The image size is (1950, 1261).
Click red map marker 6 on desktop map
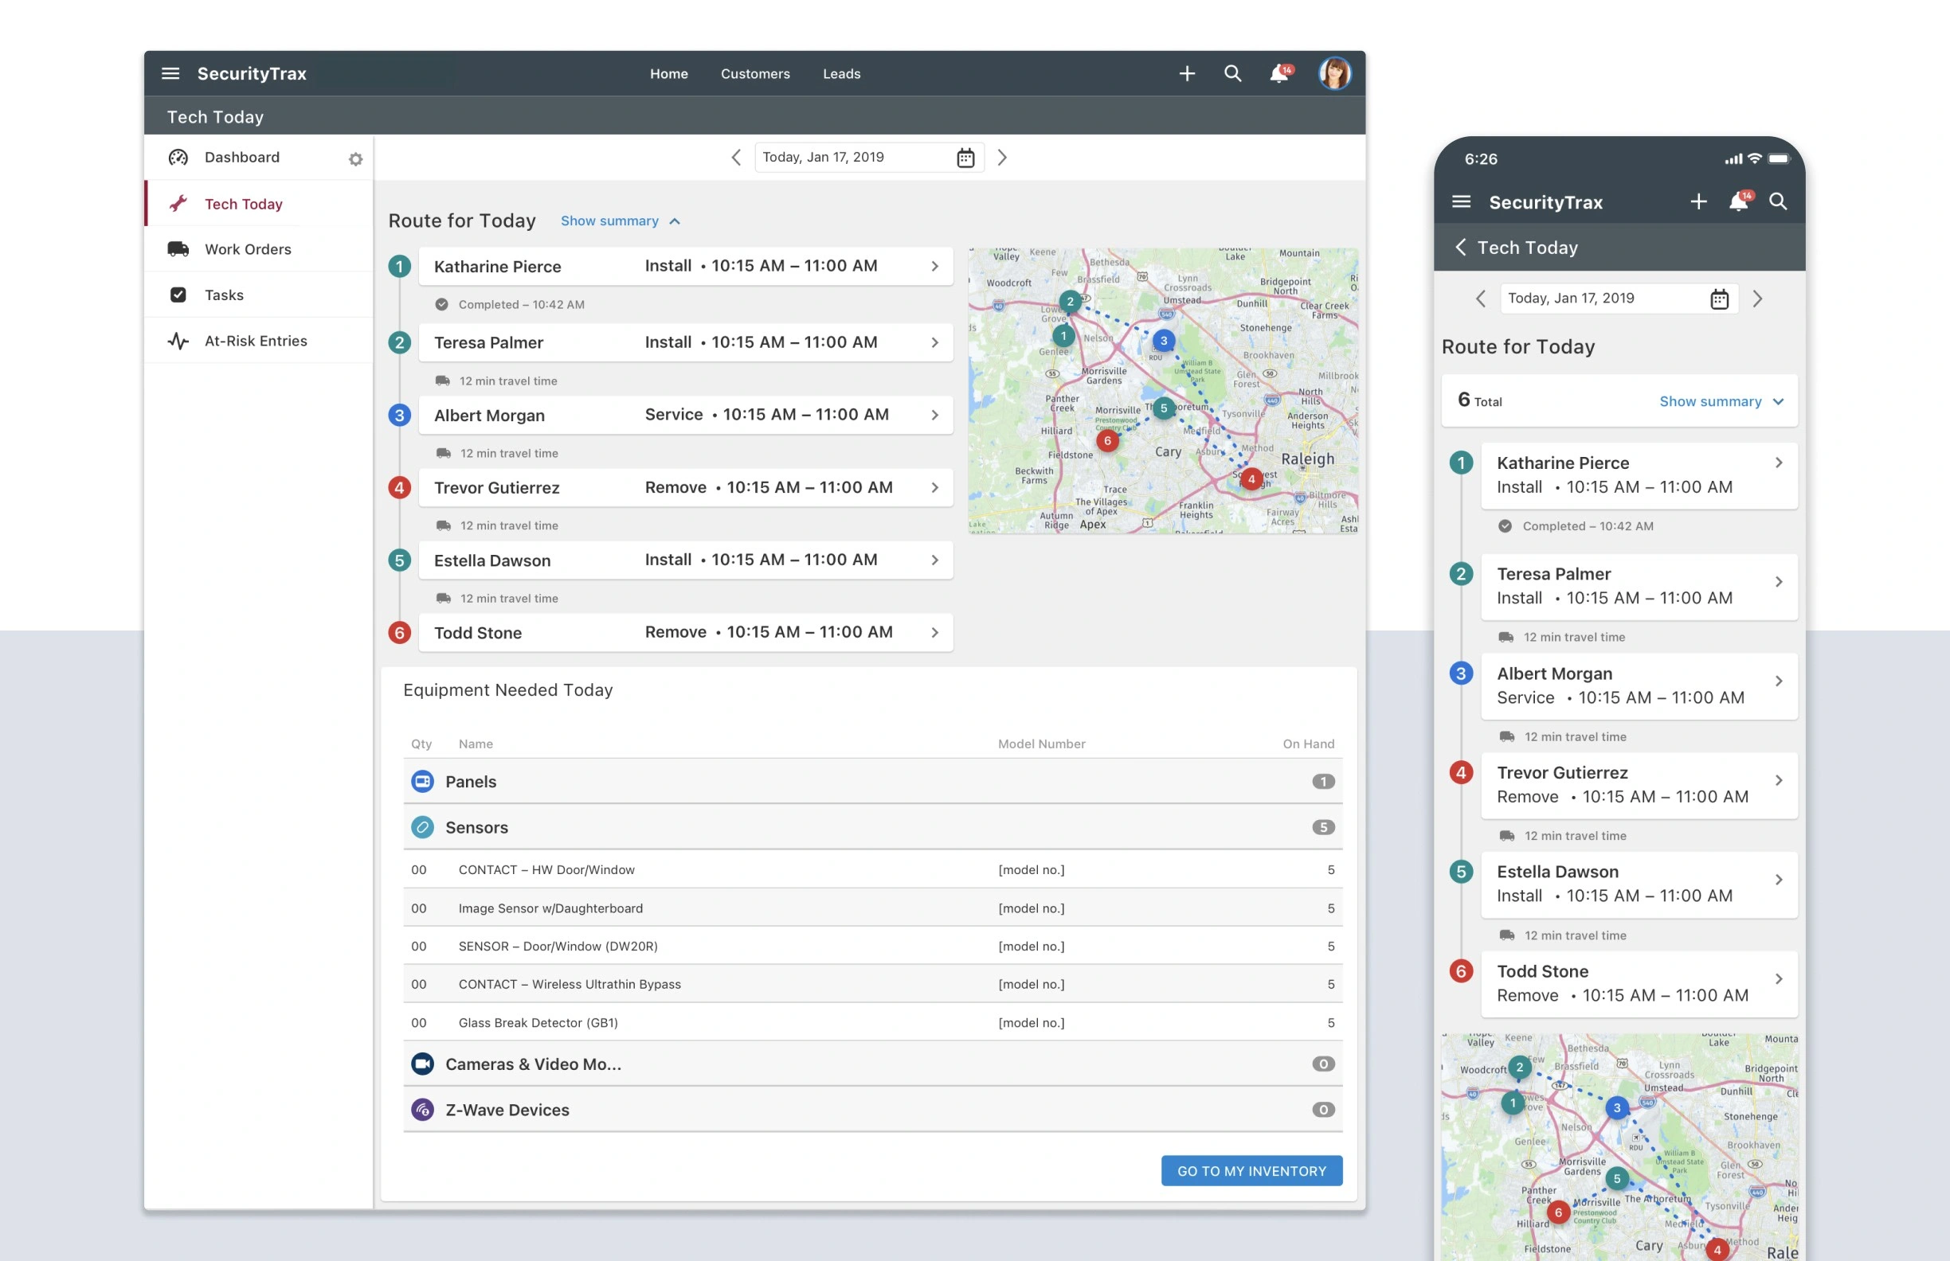pos(1107,440)
